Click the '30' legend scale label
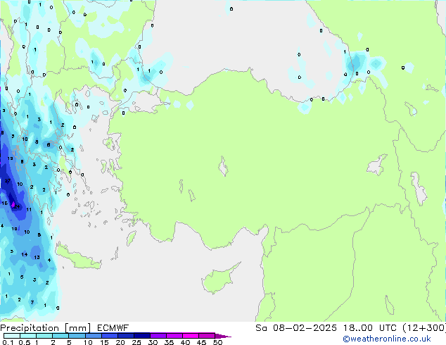The height and width of the screenshot is (345, 446). tap(153, 342)
